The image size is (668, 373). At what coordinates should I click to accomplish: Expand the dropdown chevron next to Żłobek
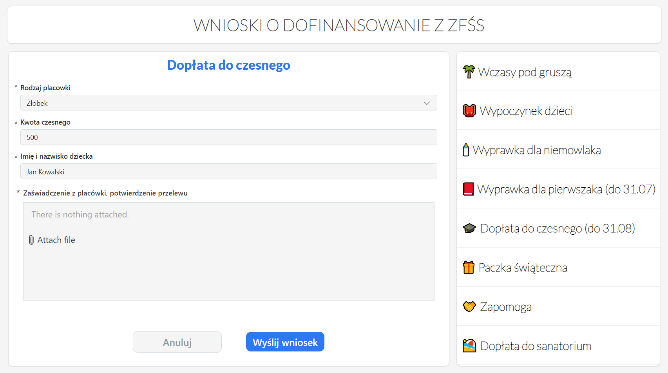click(x=427, y=103)
